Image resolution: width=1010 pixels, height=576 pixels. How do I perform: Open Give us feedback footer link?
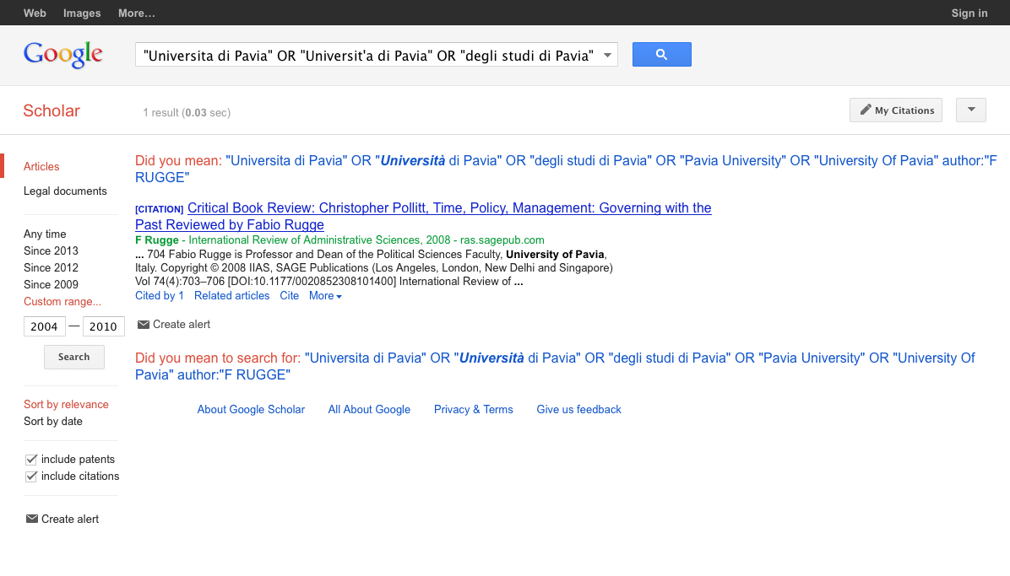click(578, 409)
